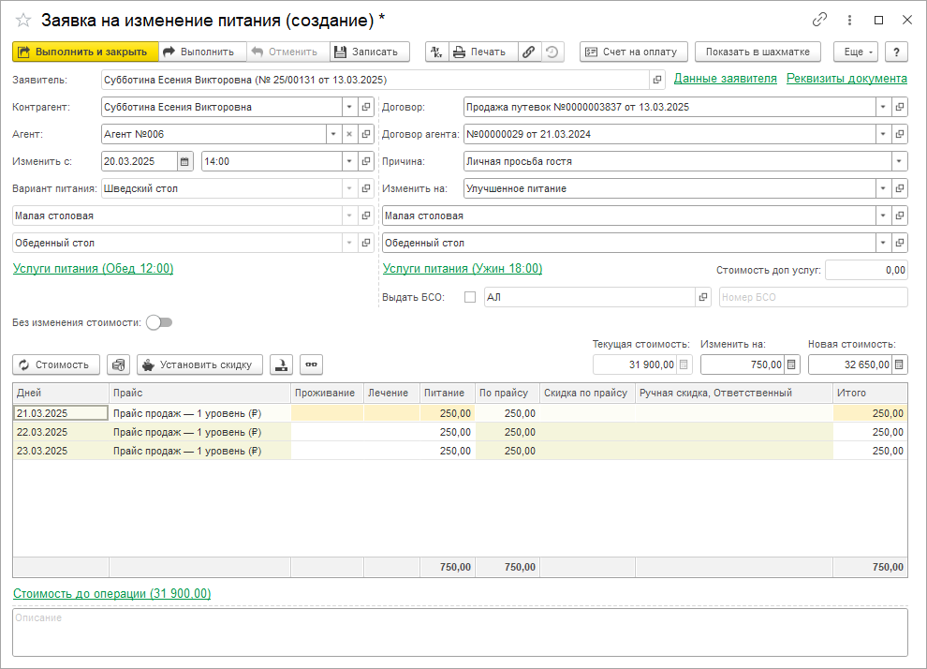The height and width of the screenshot is (669, 927).
Task: Click the Дт/Кт postings icon in toolbar
Action: (436, 52)
